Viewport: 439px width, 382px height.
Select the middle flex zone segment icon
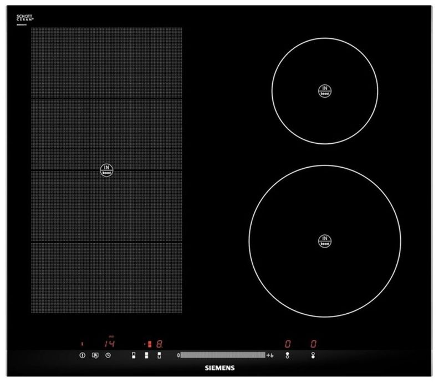(146, 355)
